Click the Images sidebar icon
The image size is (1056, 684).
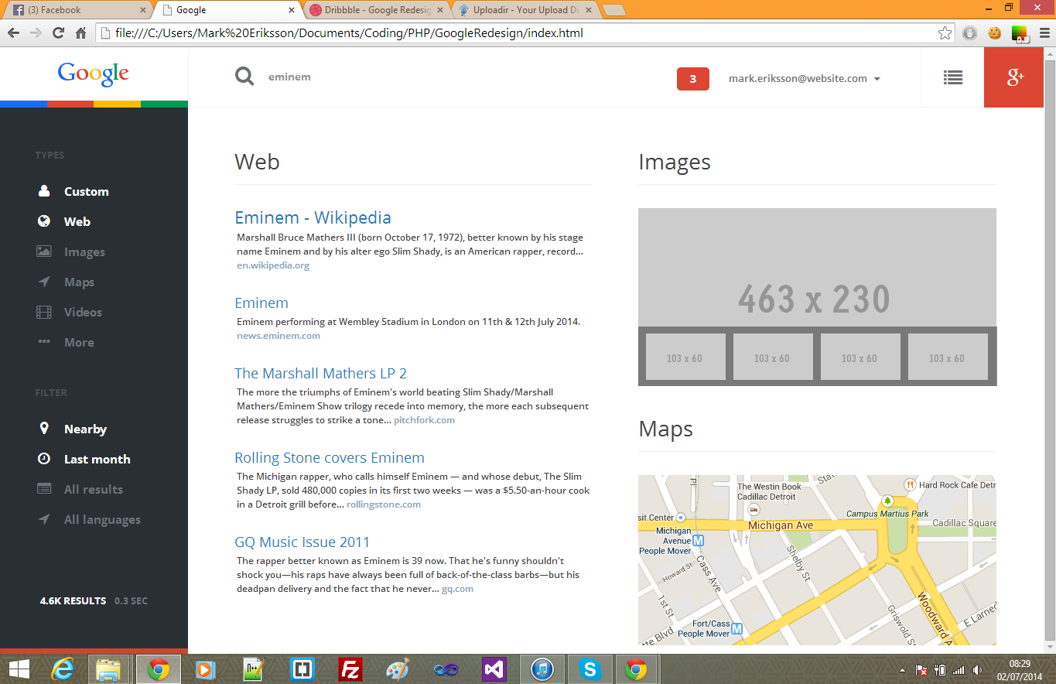click(44, 251)
